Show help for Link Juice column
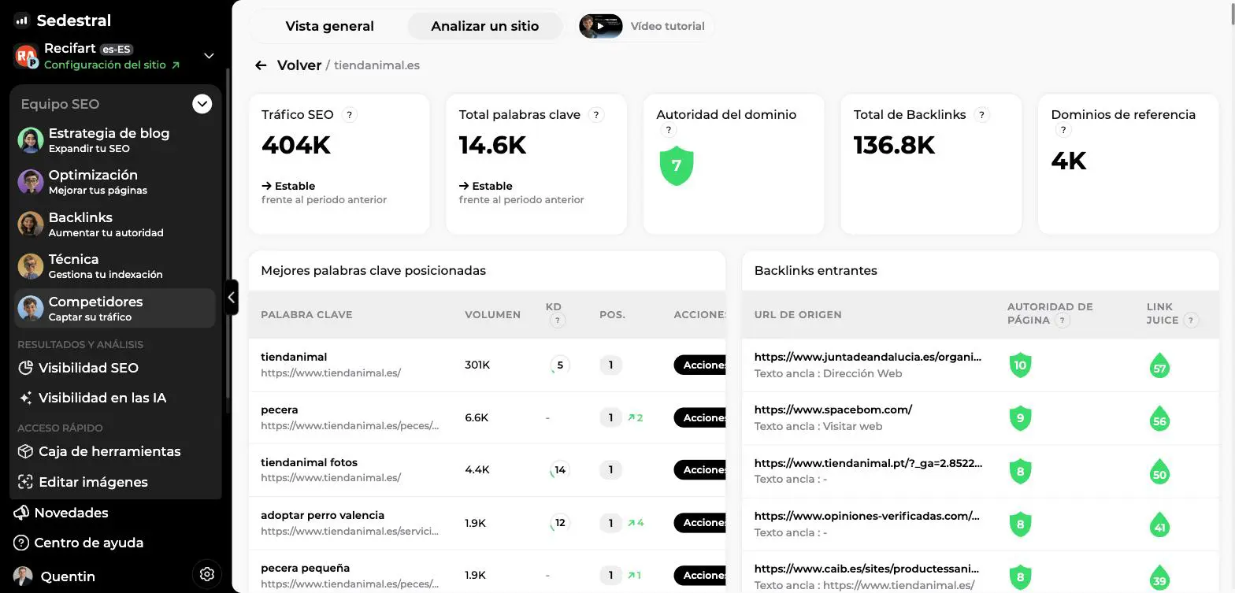This screenshot has height=593, width=1235. (x=1191, y=321)
